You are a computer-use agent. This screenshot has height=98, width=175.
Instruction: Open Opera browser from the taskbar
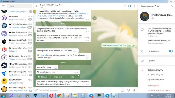[x=51, y=96]
